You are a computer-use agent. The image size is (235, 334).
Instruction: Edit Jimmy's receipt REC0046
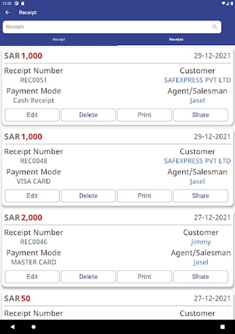pyautogui.click(x=32, y=277)
